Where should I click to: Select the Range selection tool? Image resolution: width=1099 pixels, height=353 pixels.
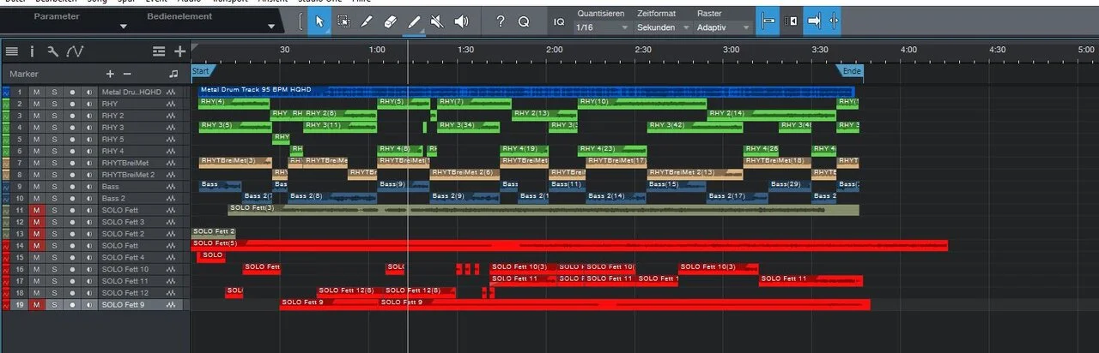click(x=343, y=21)
